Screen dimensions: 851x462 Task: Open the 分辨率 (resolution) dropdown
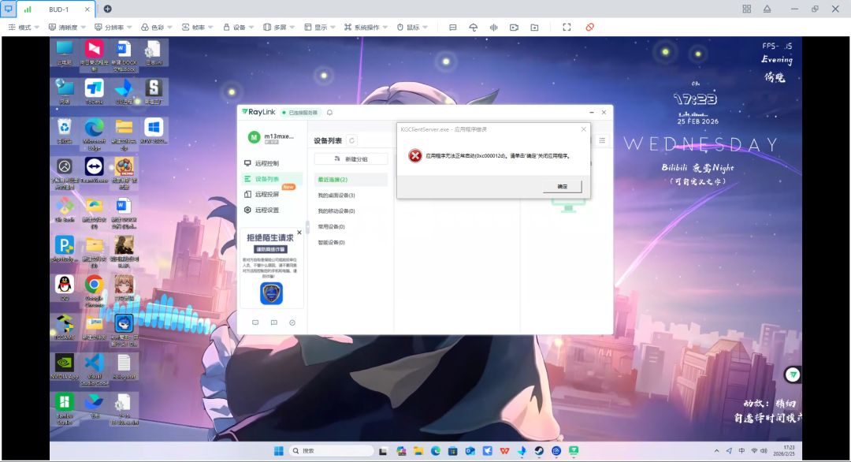tap(113, 27)
